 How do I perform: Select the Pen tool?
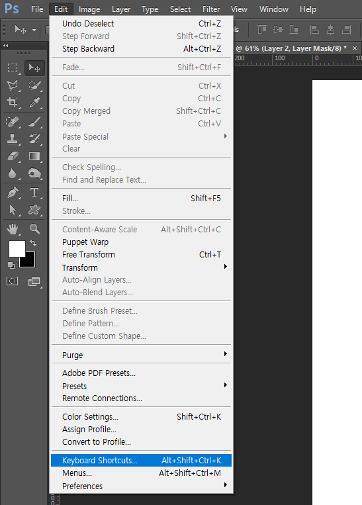[13, 193]
